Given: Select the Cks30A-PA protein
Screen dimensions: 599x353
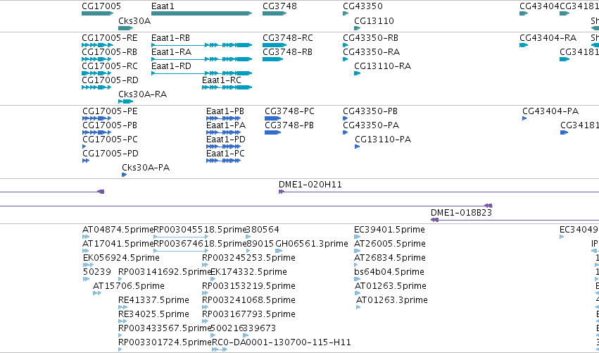Looking at the screenshot, I should click(x=124, y=175).
